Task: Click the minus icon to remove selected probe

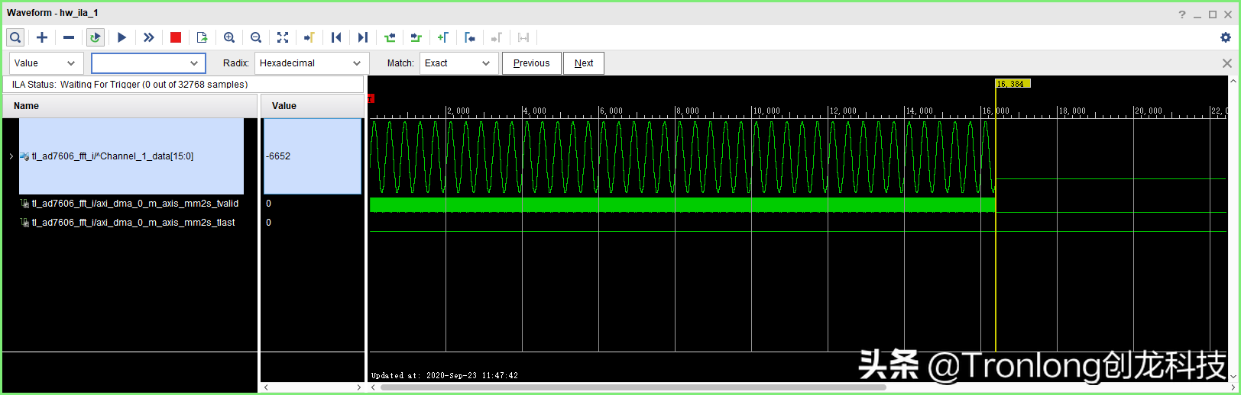Action: pyautogui.click(x=69, y=37)
